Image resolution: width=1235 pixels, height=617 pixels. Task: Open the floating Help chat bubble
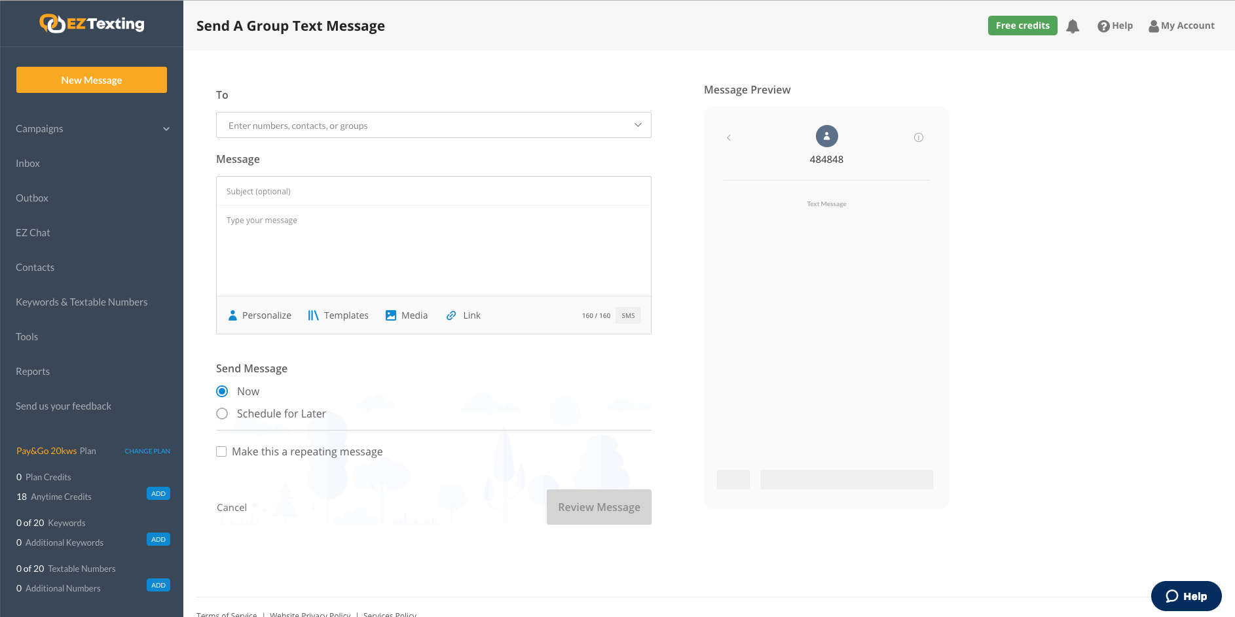click(x=1187, y=596)
